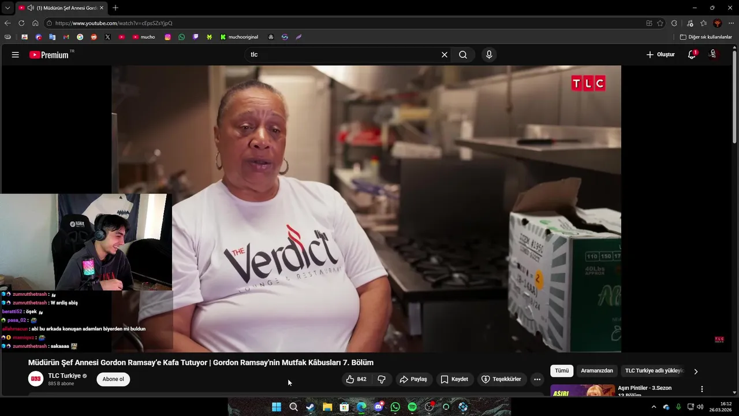Viewport: 739px width, 416px height.
Task: Like the video with 842 likes
Action: pos(356,379)
